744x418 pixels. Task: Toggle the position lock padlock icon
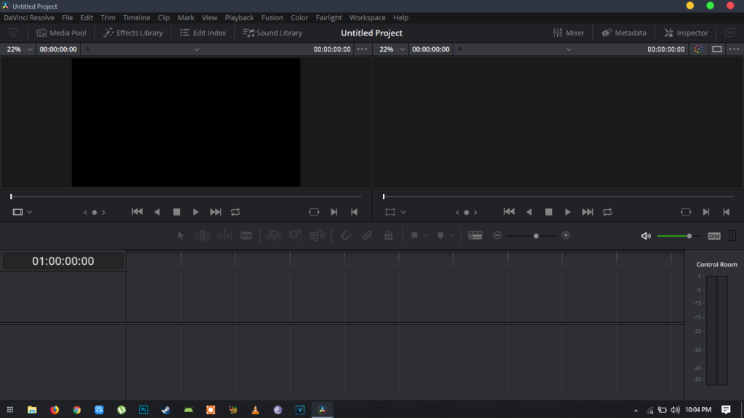[389, 236]
